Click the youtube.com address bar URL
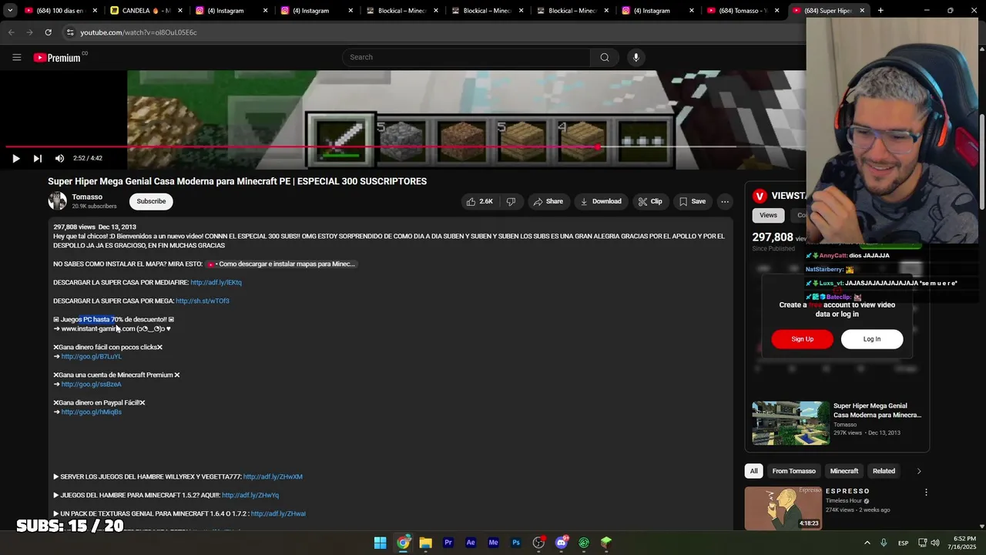The image size is (986, 555). pyautogui.click(x=139, y=32)
